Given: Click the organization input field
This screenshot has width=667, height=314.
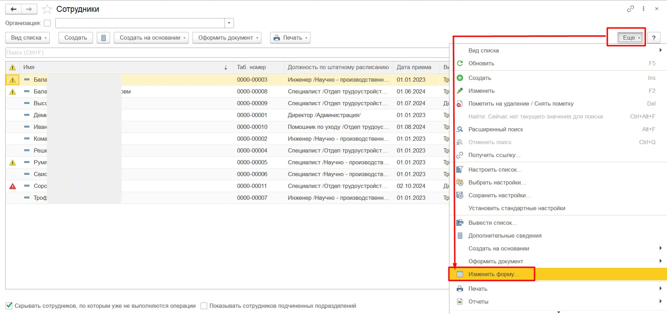Looking at the screenshot, I should [x=140, y=23].
